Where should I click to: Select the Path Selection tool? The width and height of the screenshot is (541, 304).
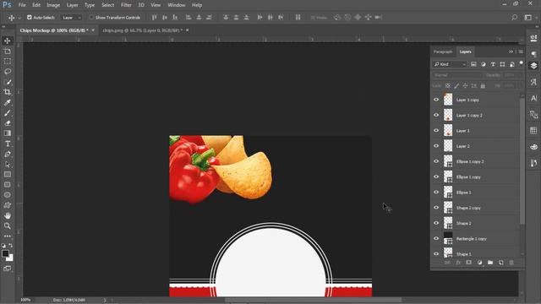[8, 165]
